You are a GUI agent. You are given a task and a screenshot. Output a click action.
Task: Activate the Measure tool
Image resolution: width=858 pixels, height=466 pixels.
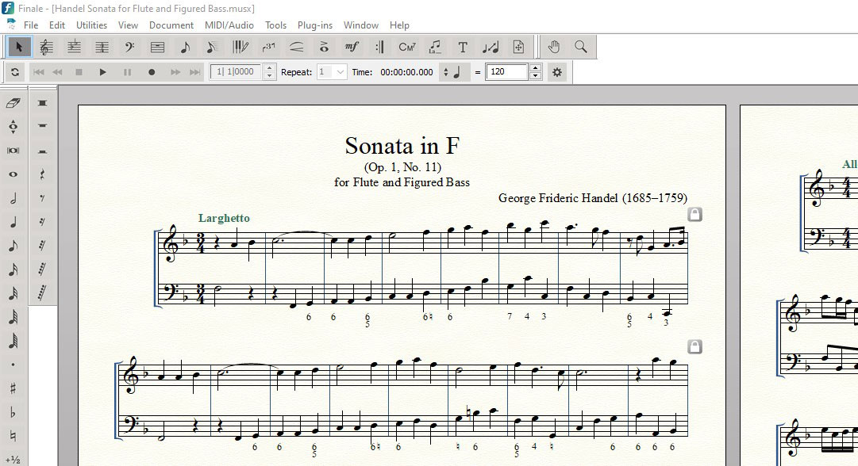click(x=158, y=47)
